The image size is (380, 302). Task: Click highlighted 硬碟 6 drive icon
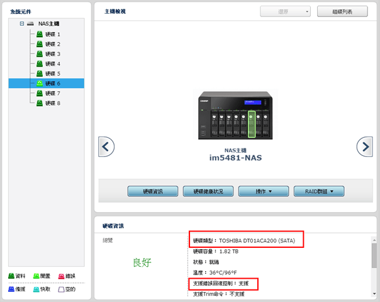tap(40, 83)
